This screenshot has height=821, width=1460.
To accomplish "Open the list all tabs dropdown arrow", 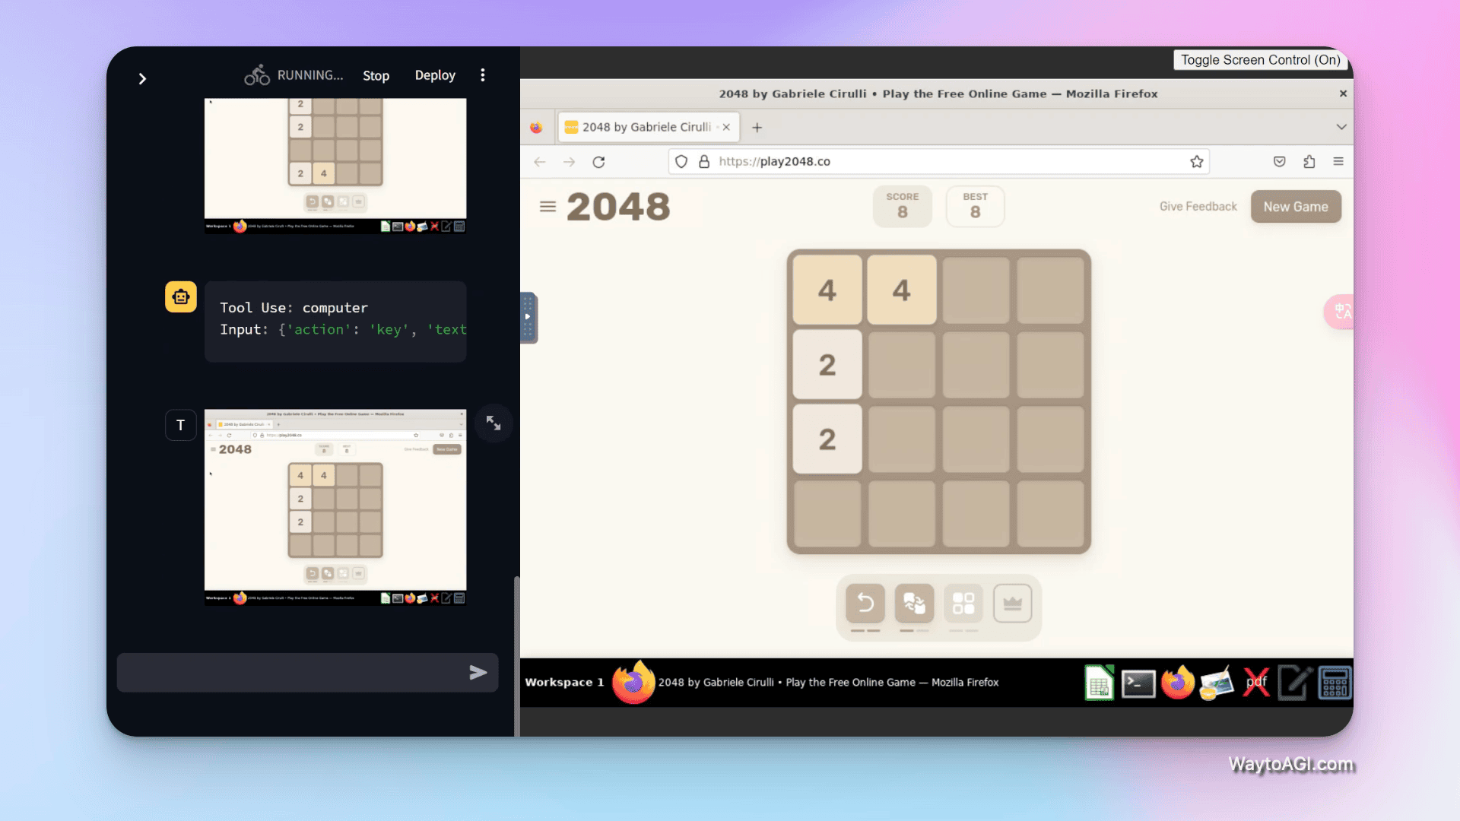I will pyautogui.click(x=1341, y=127).
